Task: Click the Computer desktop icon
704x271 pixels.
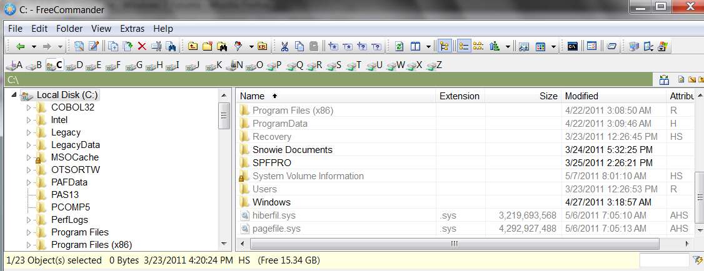Action: coord(633,46)
